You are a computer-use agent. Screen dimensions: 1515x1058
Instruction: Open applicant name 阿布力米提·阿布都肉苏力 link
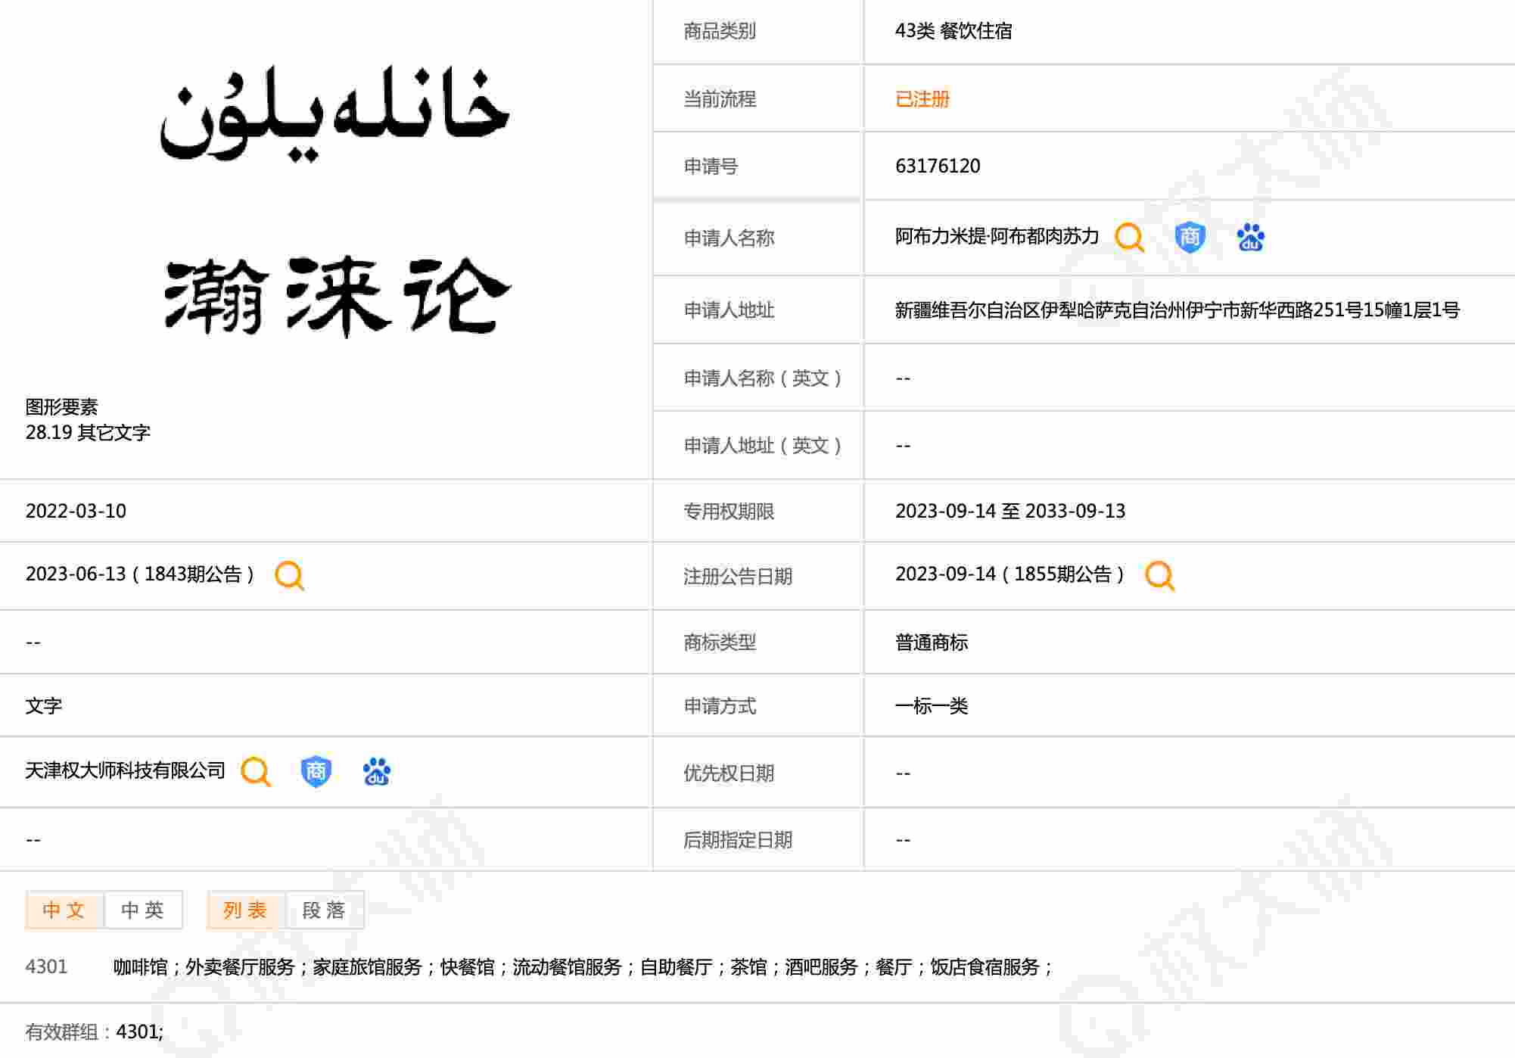click(997, 237)
